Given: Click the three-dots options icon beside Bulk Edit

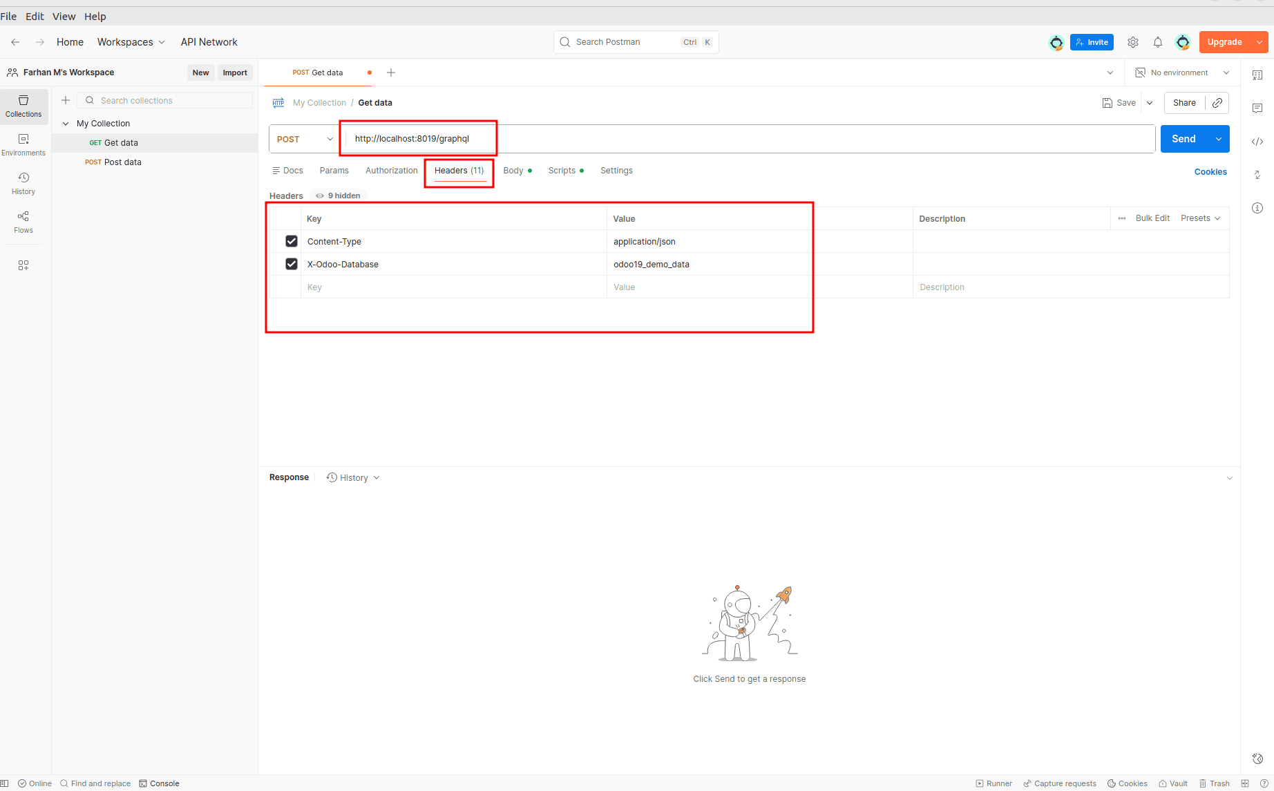Looking at the screenshot, I should click(x=1122, y=218).
